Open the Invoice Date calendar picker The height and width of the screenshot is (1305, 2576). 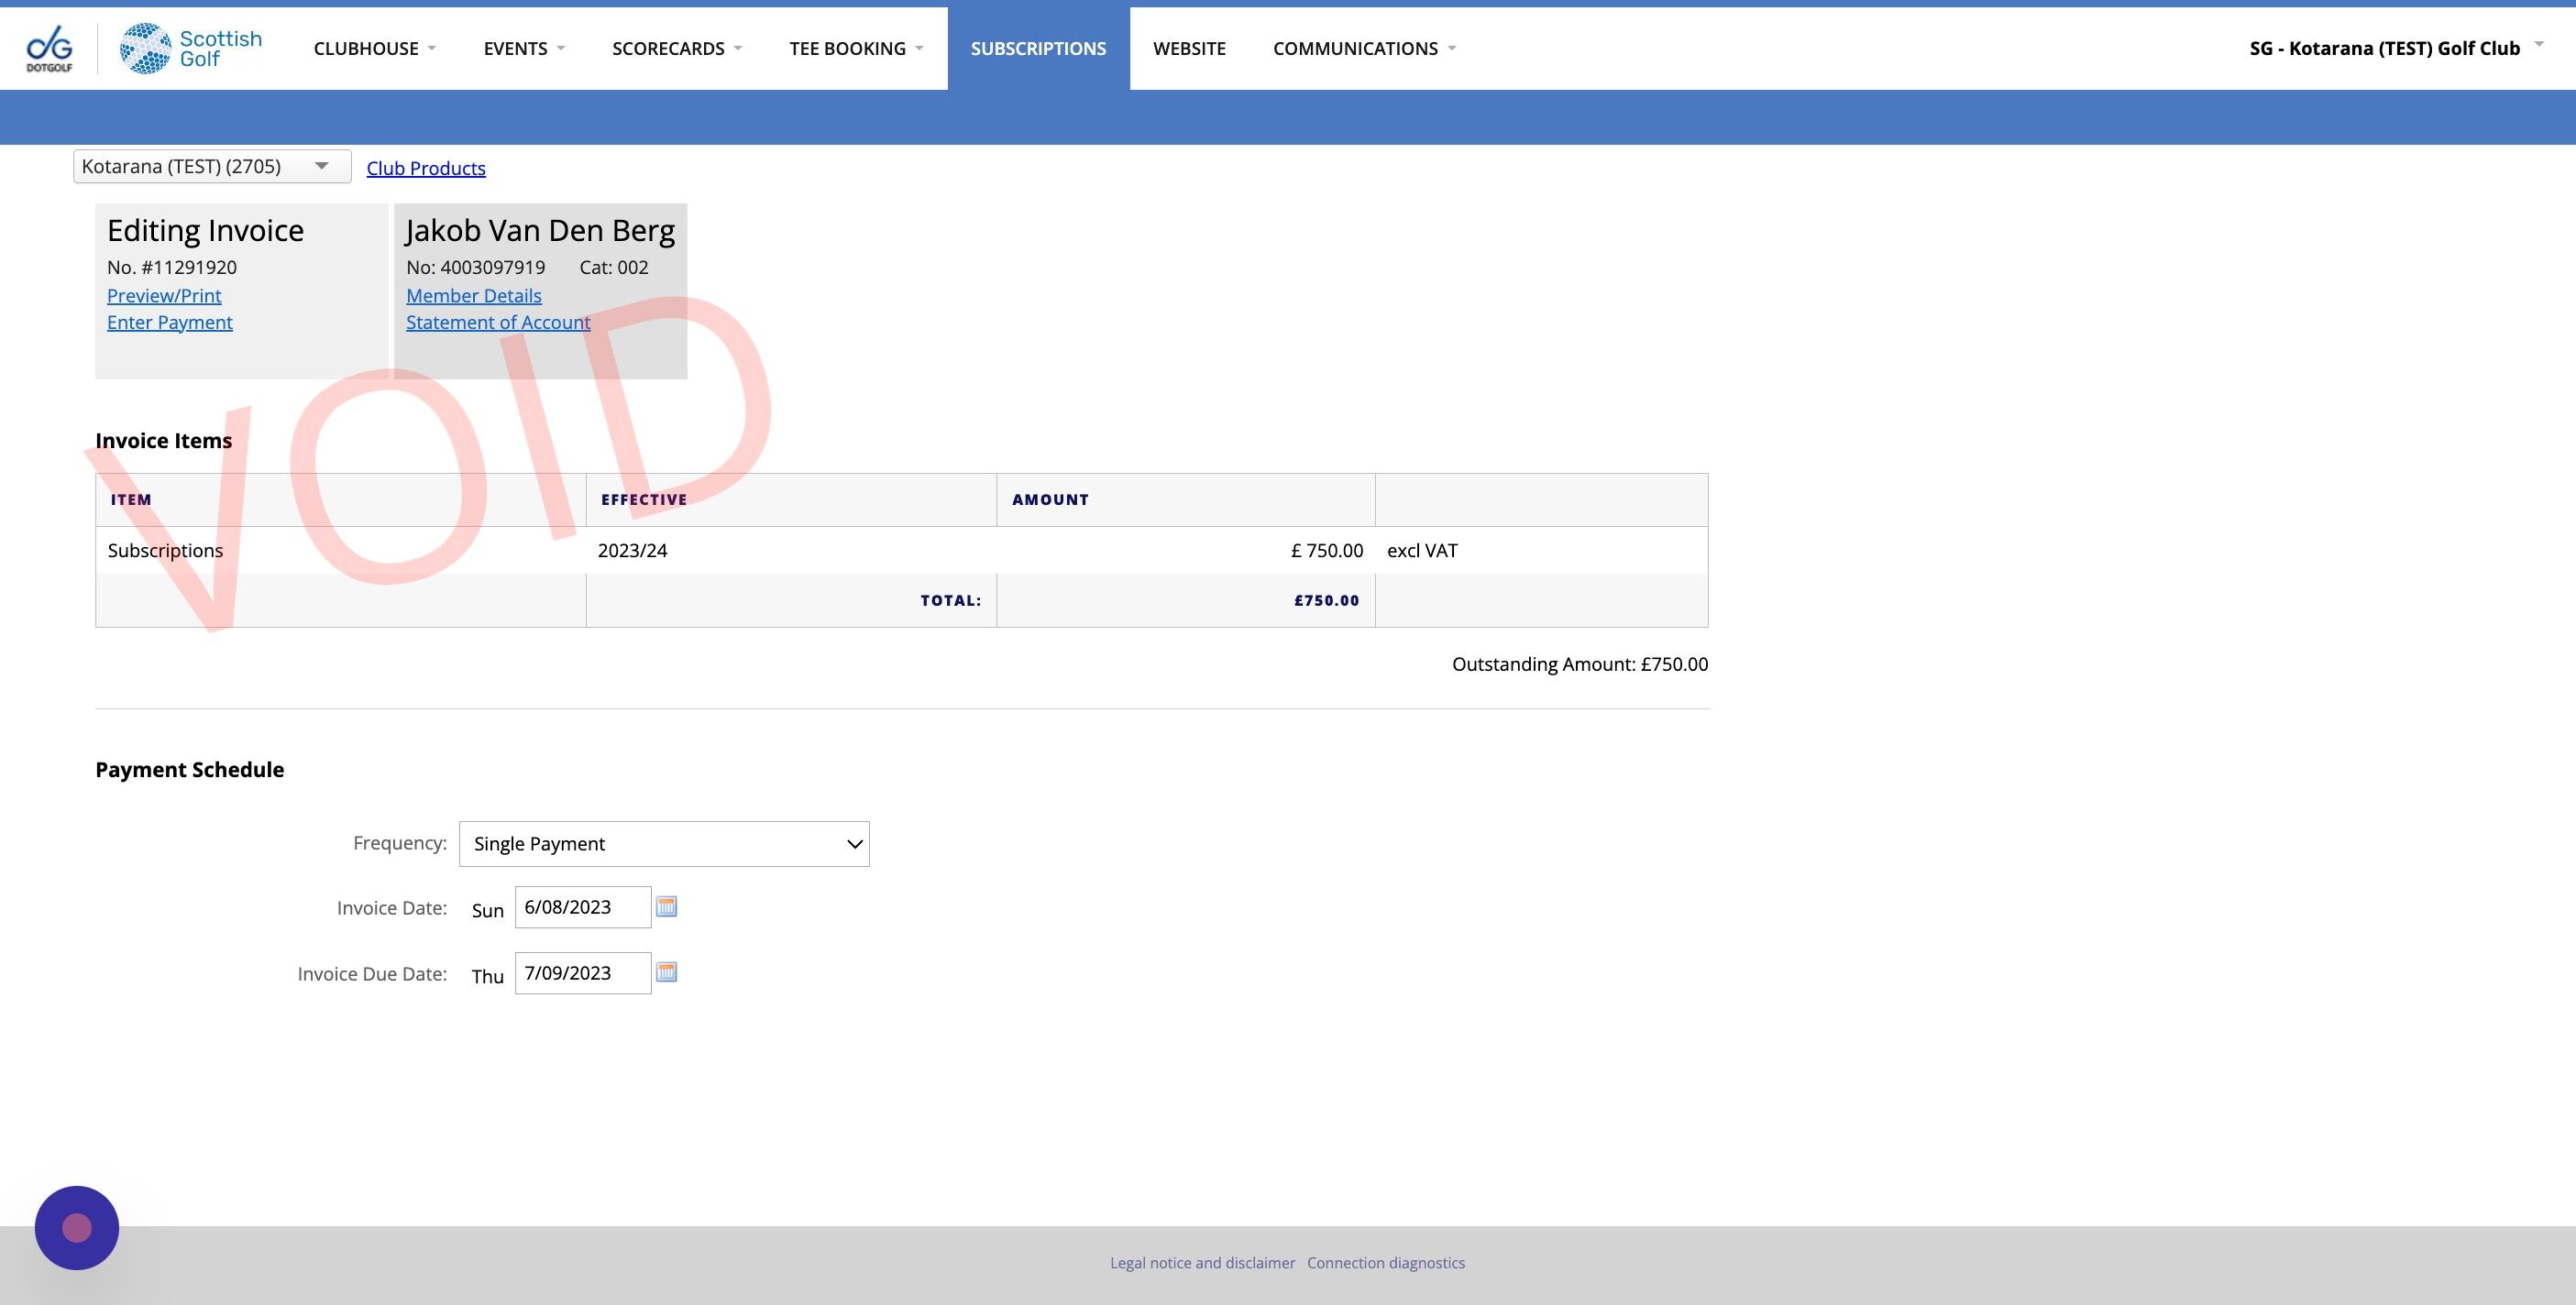666,907
